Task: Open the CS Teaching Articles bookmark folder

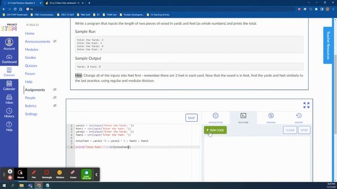Action: click(x=158, y=15)
